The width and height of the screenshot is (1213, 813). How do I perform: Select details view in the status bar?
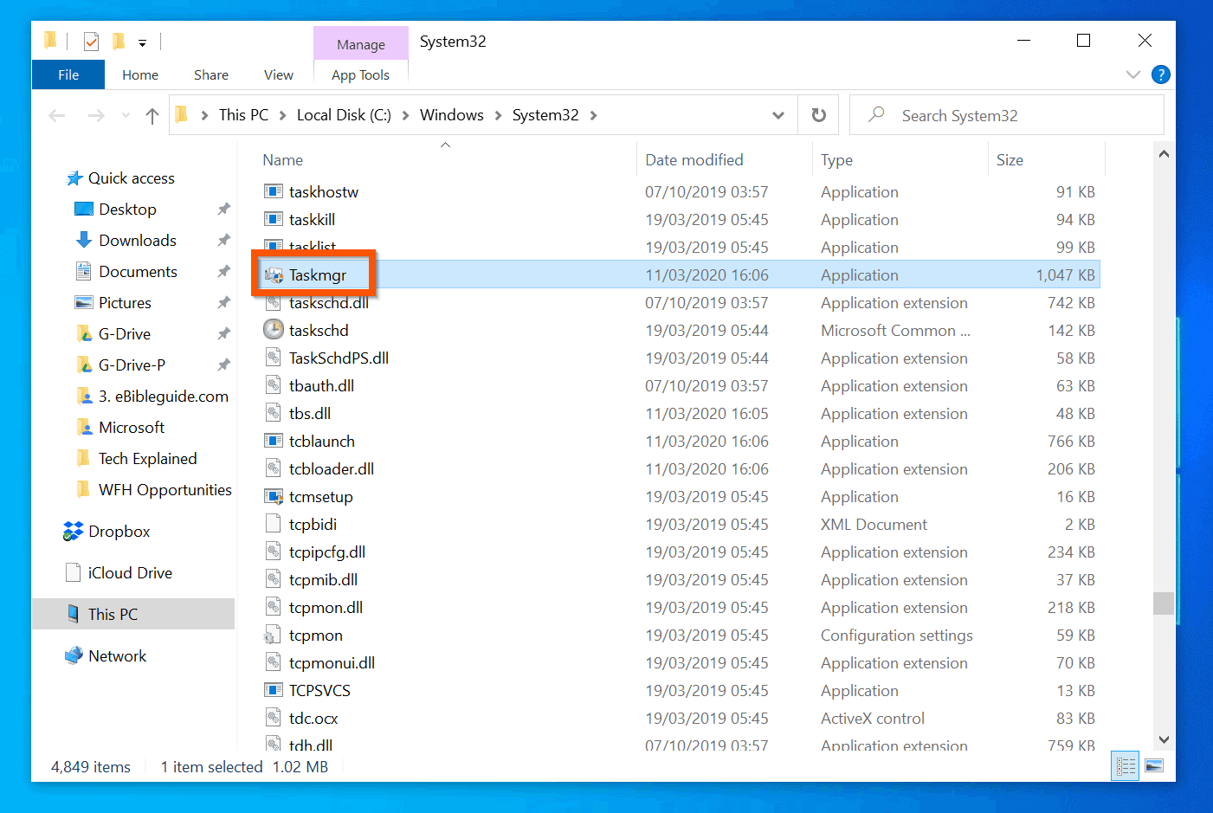coord(1125,766)
